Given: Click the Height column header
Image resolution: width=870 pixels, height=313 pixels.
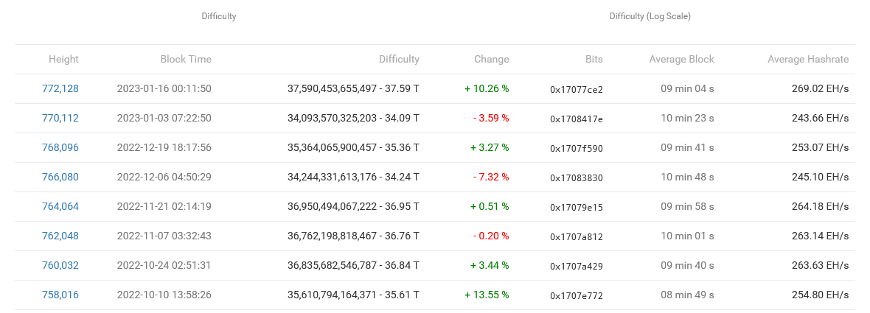Looking at the screenshot, I should [x=63, y=59].
